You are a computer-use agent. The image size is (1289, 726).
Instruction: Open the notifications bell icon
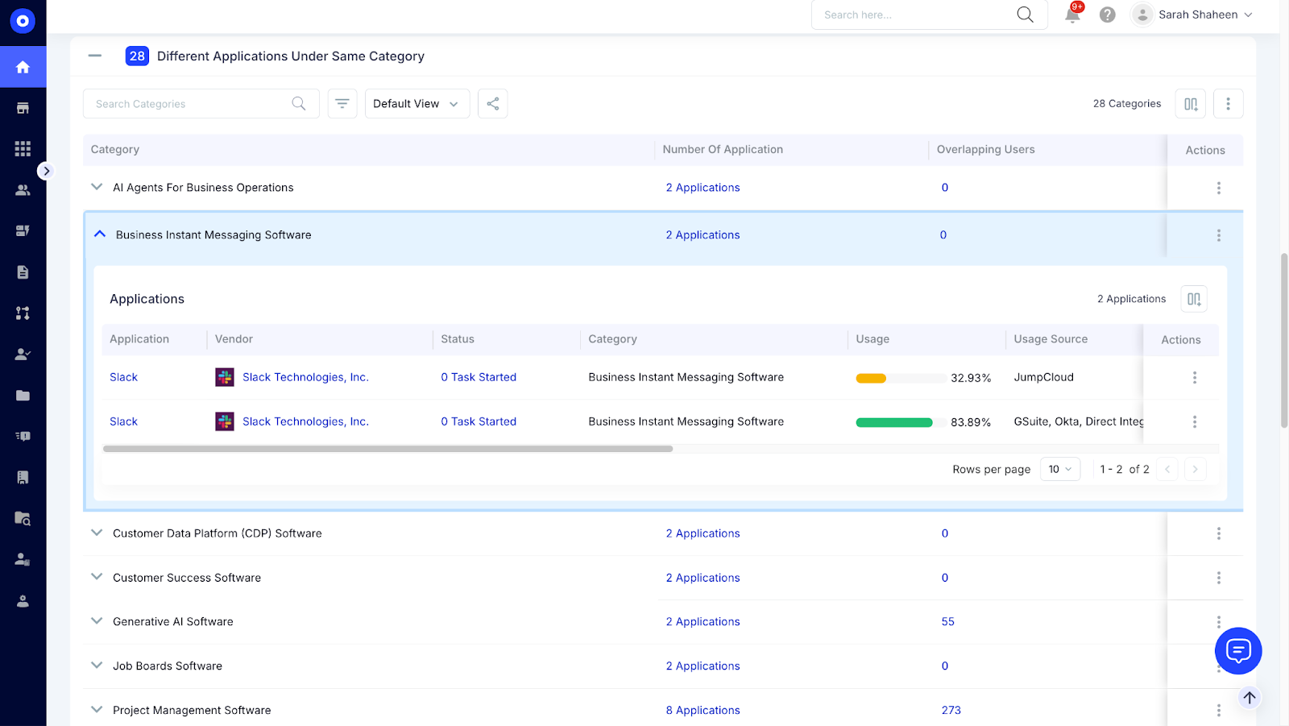pyautogui.click(x=1071, y=15)
